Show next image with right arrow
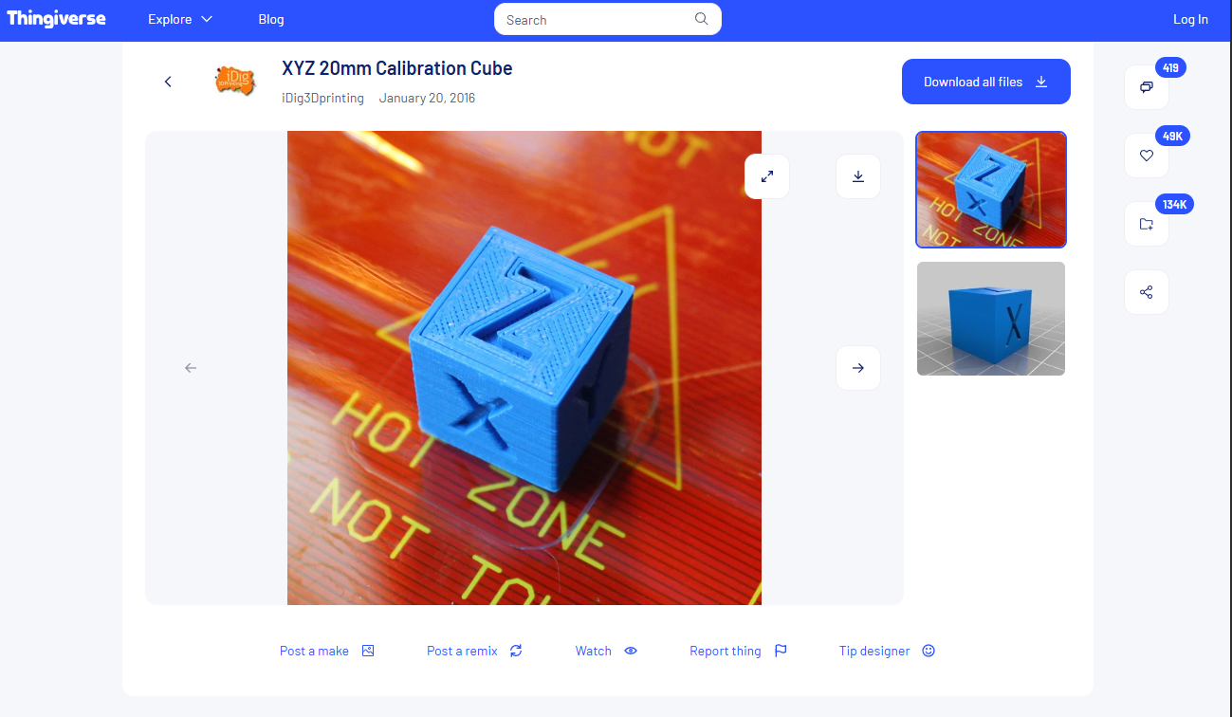Image resolution: width=1232 pixels, height=717 pixels. [857, 368]
